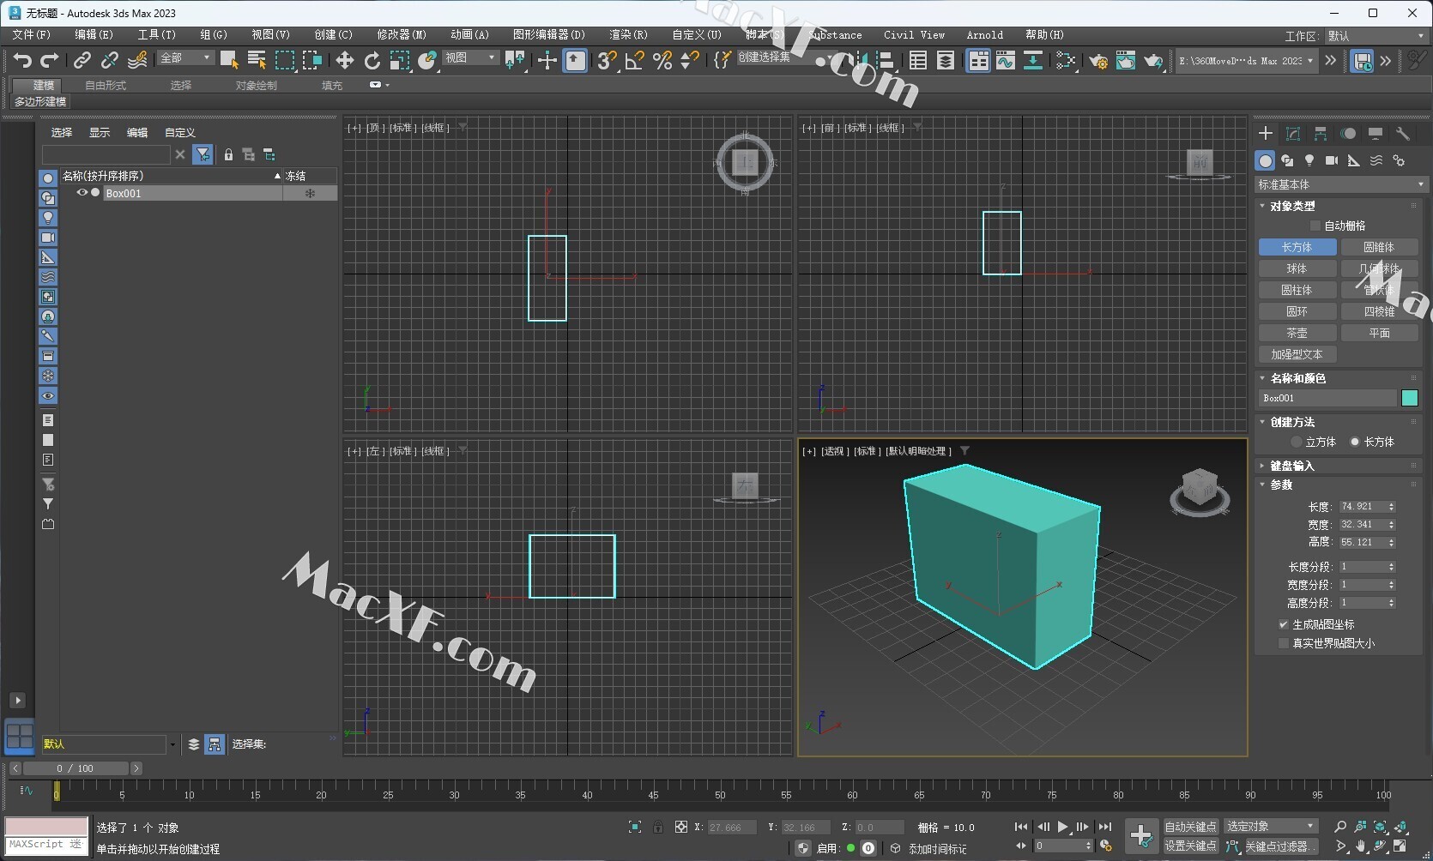Click the 设置关键点 button
1433x861 pixels.
[x=1190, y=846]
